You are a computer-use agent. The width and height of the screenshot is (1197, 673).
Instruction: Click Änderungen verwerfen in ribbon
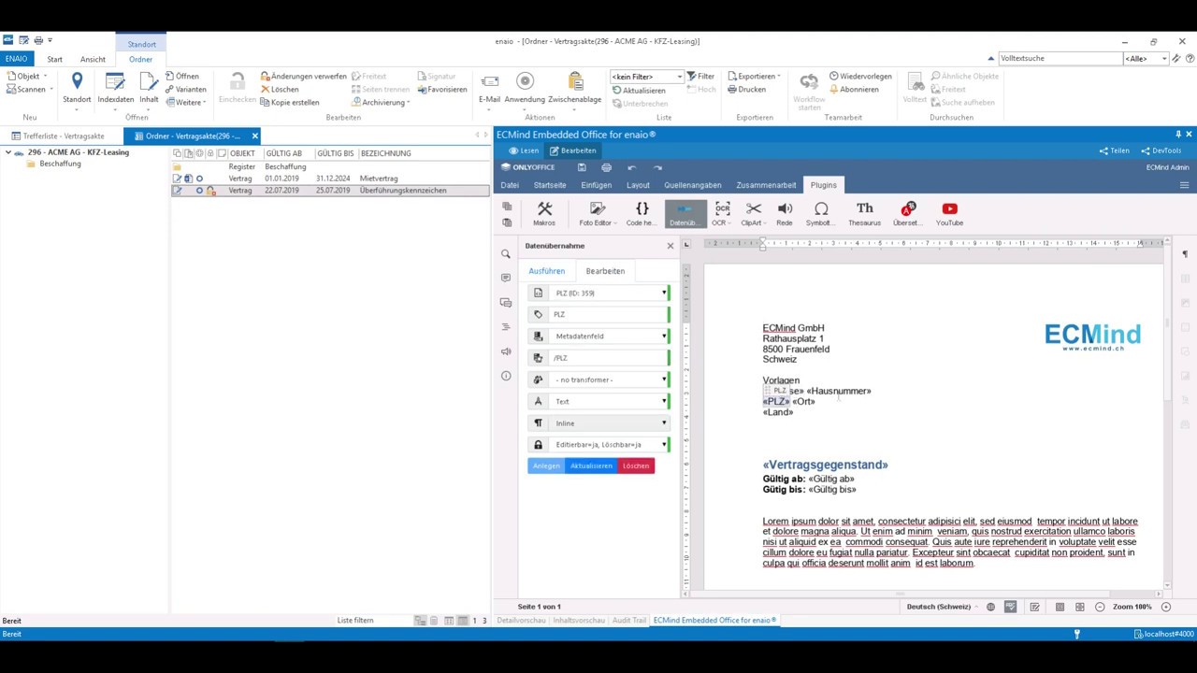pyautogui.click(x=304, y=77)
